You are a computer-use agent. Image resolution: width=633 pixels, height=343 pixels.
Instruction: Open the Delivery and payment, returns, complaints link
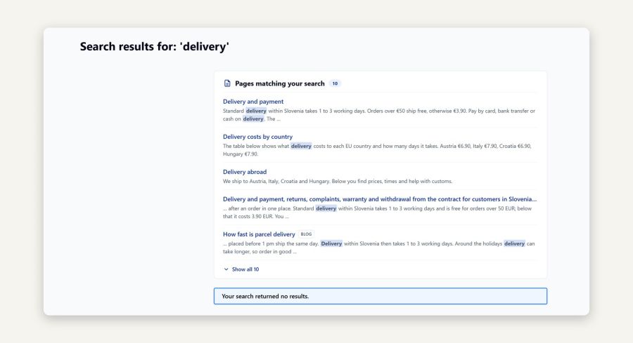(380, 199)
